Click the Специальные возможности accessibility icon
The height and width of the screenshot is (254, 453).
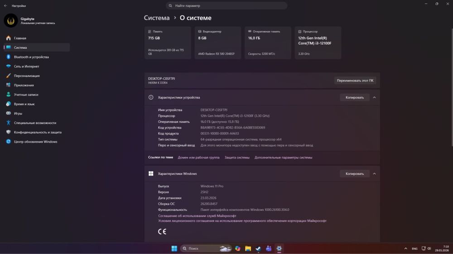click(x=8, y=122)
